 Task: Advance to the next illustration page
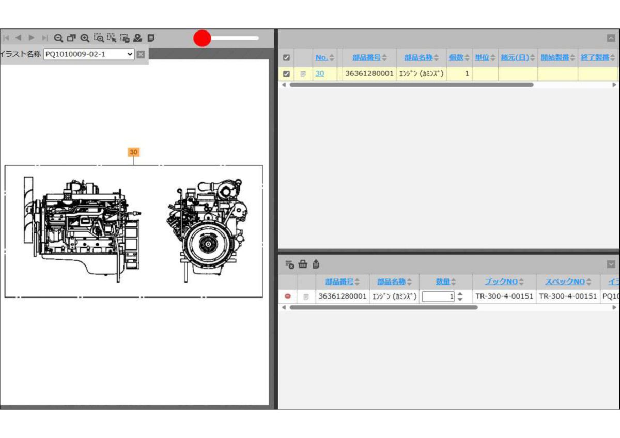point(32,38)
